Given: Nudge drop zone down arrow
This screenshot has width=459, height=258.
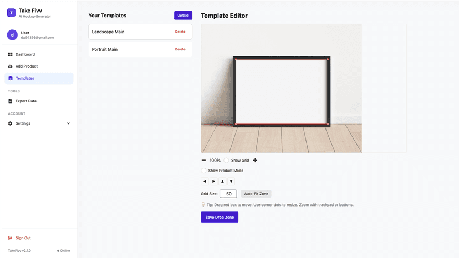Looking at the screenshot, I should [x=231, y=182].
